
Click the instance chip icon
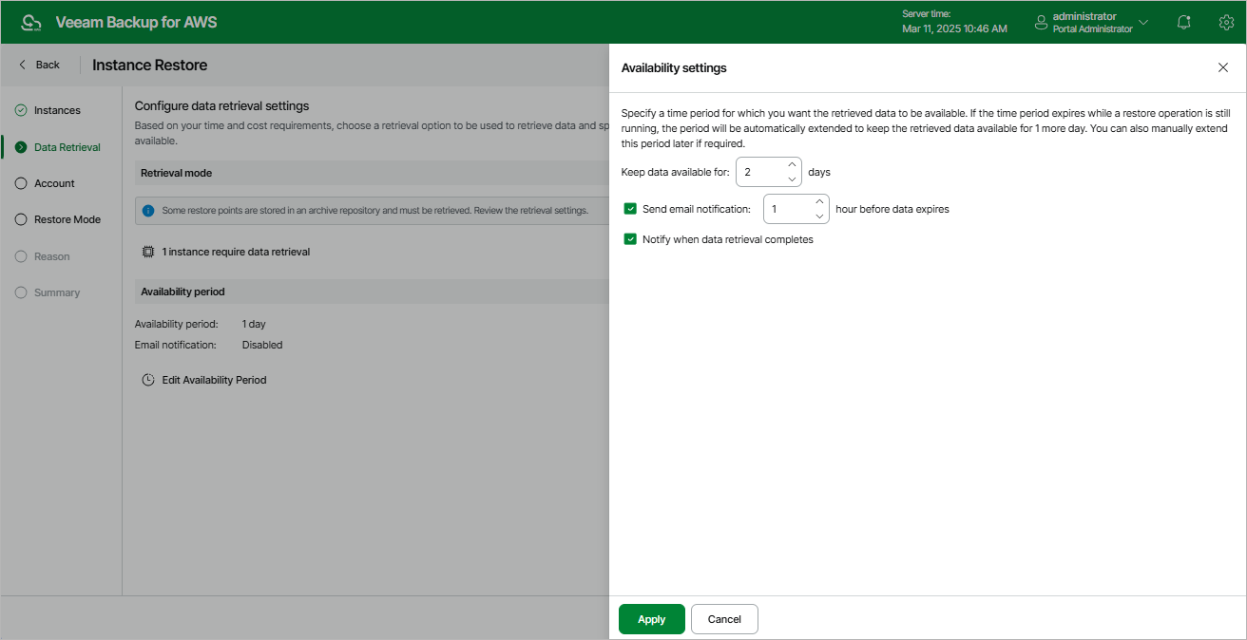pyautogui.click(x=148, y=252)
